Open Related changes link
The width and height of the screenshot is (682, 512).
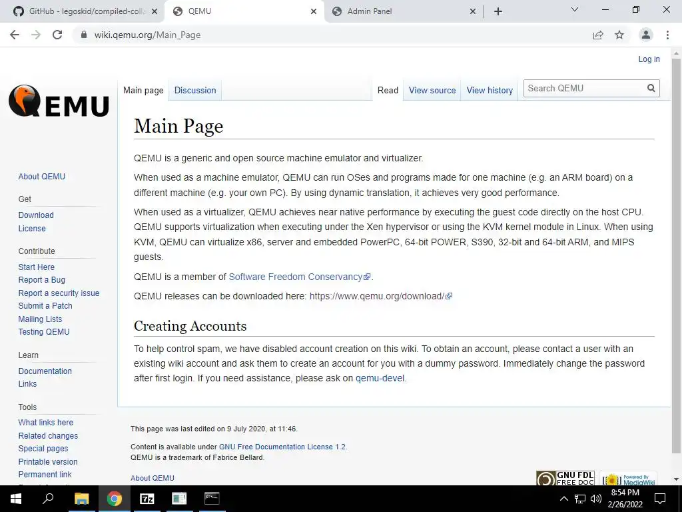click(48, 435)
